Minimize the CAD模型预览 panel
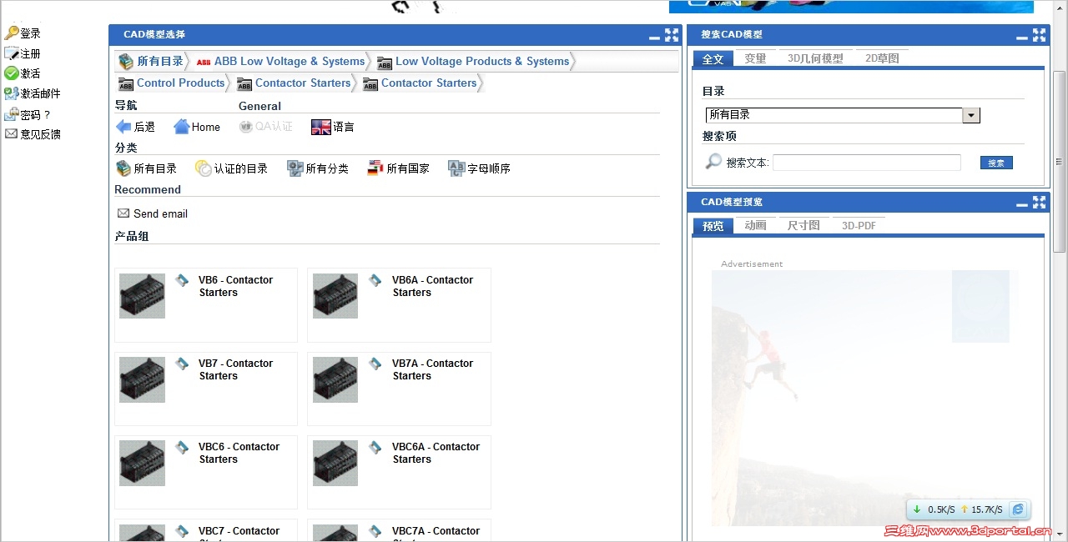The height and width of the screenshot is (542, 1068). pos(1022,204)
